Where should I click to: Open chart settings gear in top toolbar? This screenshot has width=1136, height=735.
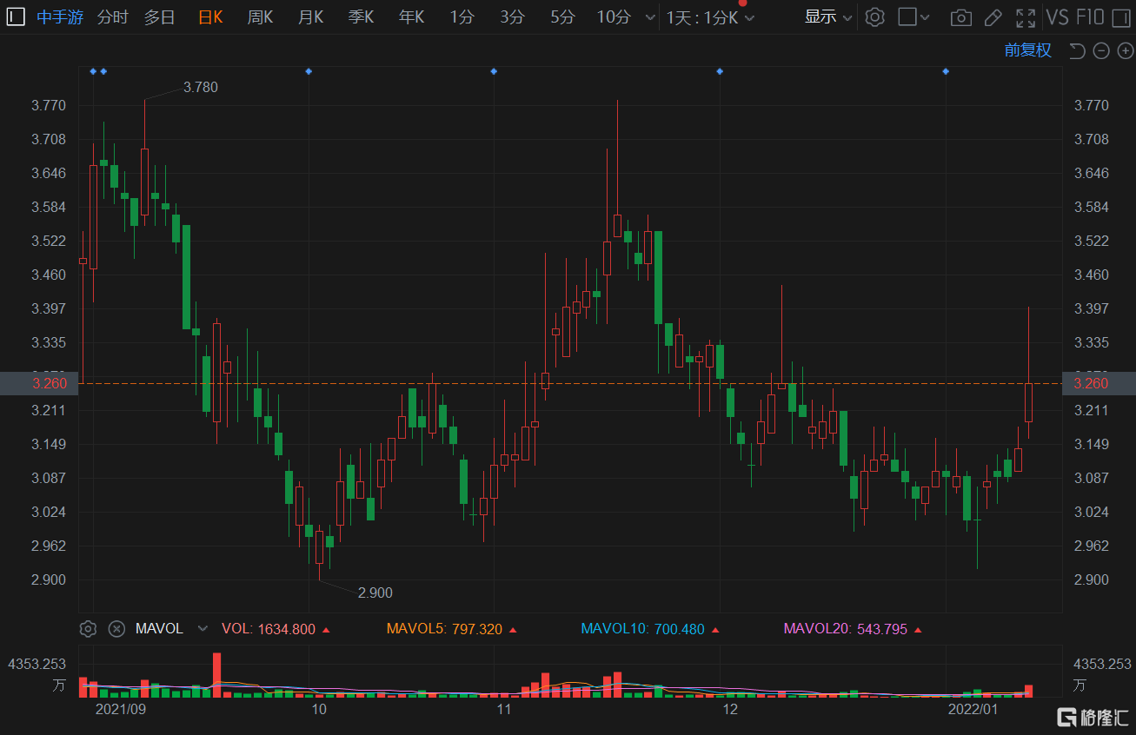(x=875, y=17)
